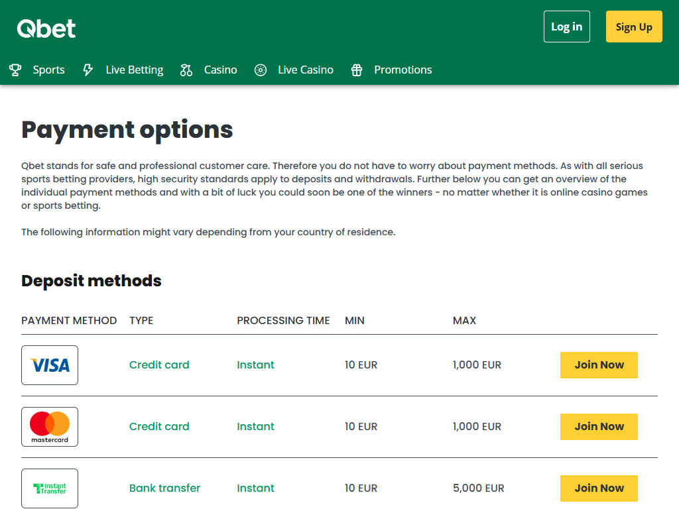Click Instant processing time in VISA row
Viewport: 679px width, 509px height.
[x=255, y=365]
